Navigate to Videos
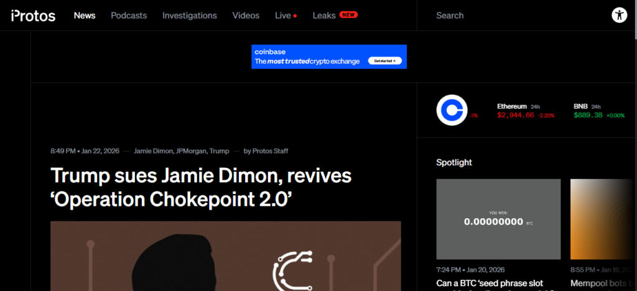 [246, 16]
